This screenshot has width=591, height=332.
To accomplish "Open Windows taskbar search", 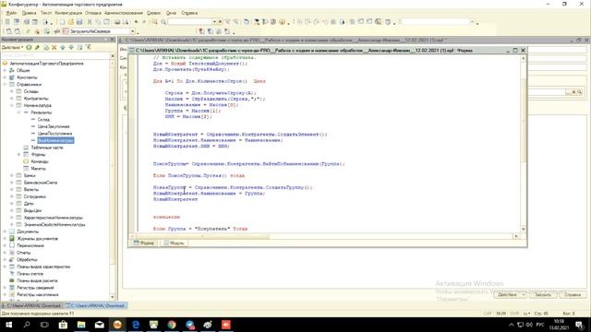I will (x=27, y=325).
